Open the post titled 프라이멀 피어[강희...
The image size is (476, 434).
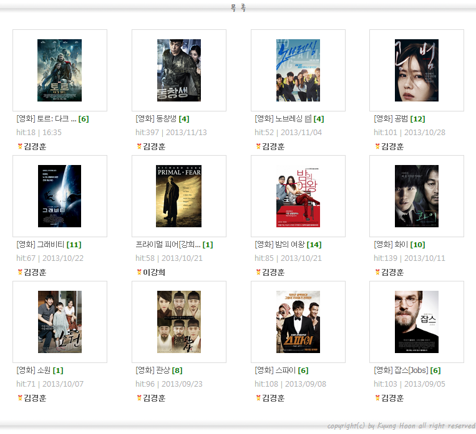coord(168,245)
